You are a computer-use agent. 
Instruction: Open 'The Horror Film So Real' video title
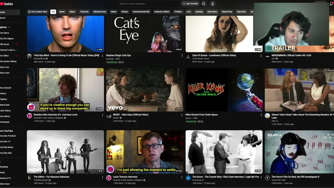295,177
